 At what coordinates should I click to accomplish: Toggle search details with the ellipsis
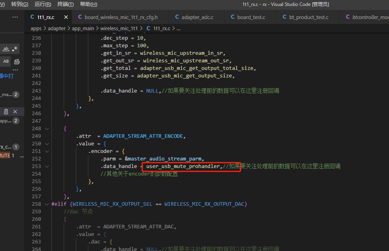[16, 70]
